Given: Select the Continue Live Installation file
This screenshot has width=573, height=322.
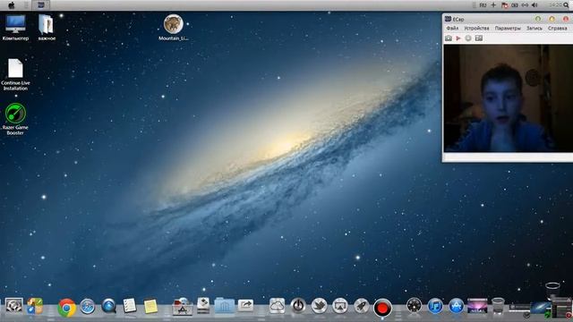Looking at the screenshot, I should pos(15,75).
